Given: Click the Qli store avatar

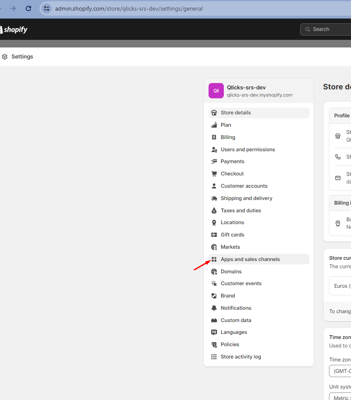Looking at the screenshot, I should (x=216, y=91).
